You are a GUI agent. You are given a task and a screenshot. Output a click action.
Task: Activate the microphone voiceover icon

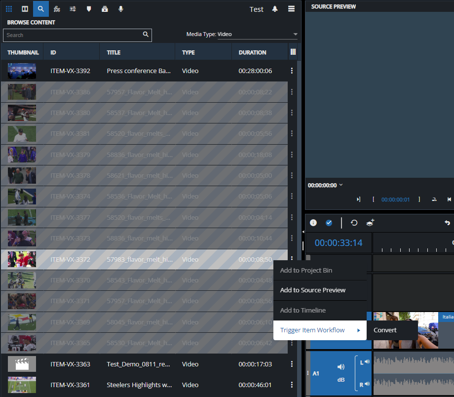click(120, 9)
